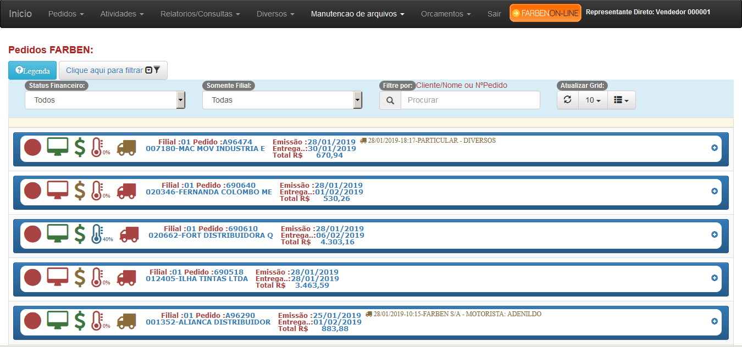Click 'Clique aqui para filtrar' button

113,70
